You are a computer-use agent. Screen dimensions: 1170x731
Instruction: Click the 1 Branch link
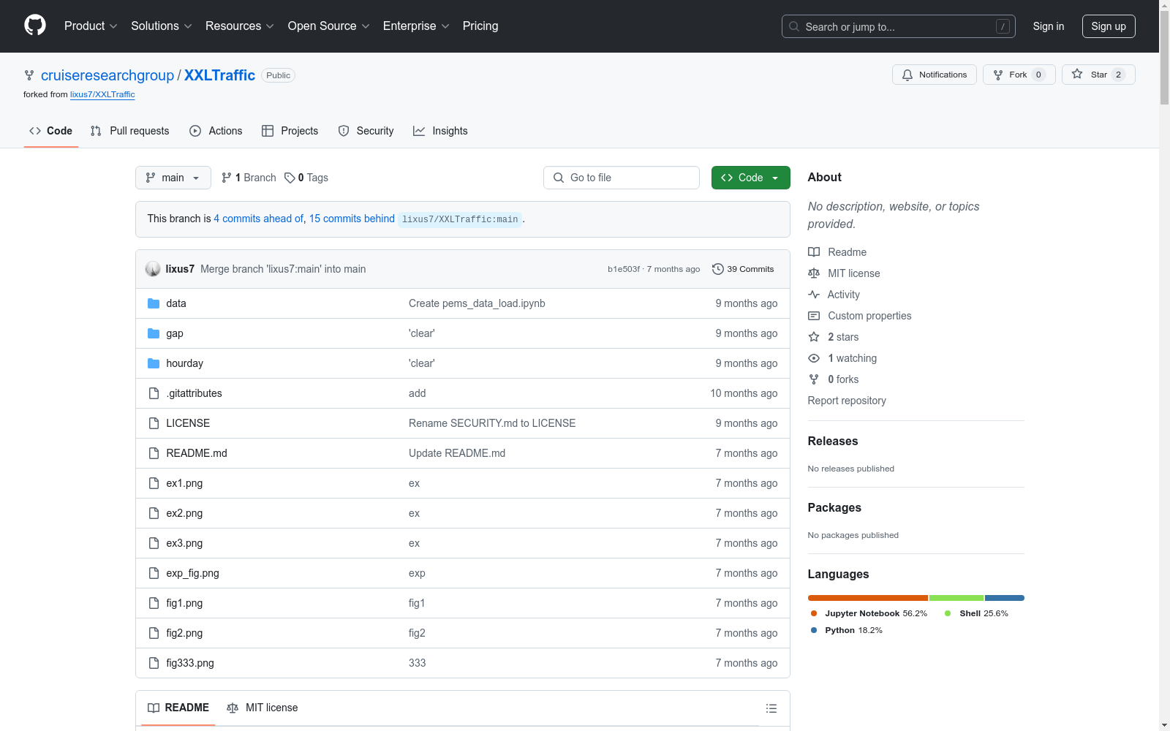249,178
